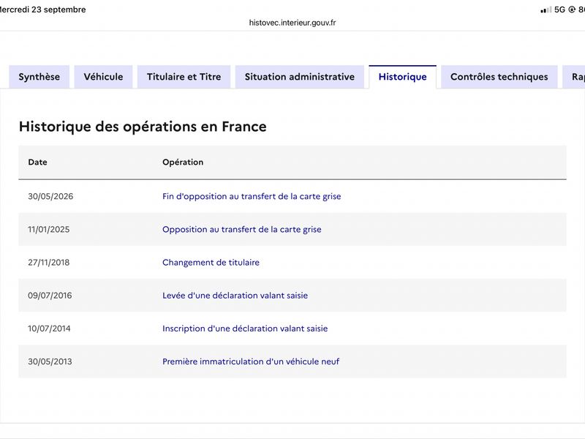Click the Historique tab
Screen dimensions: 585x439
coord(403,77)
